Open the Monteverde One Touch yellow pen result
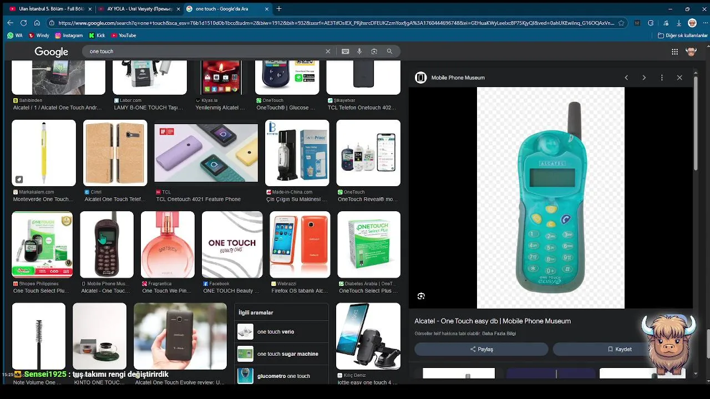710x399 pixels. click(44, 153)
